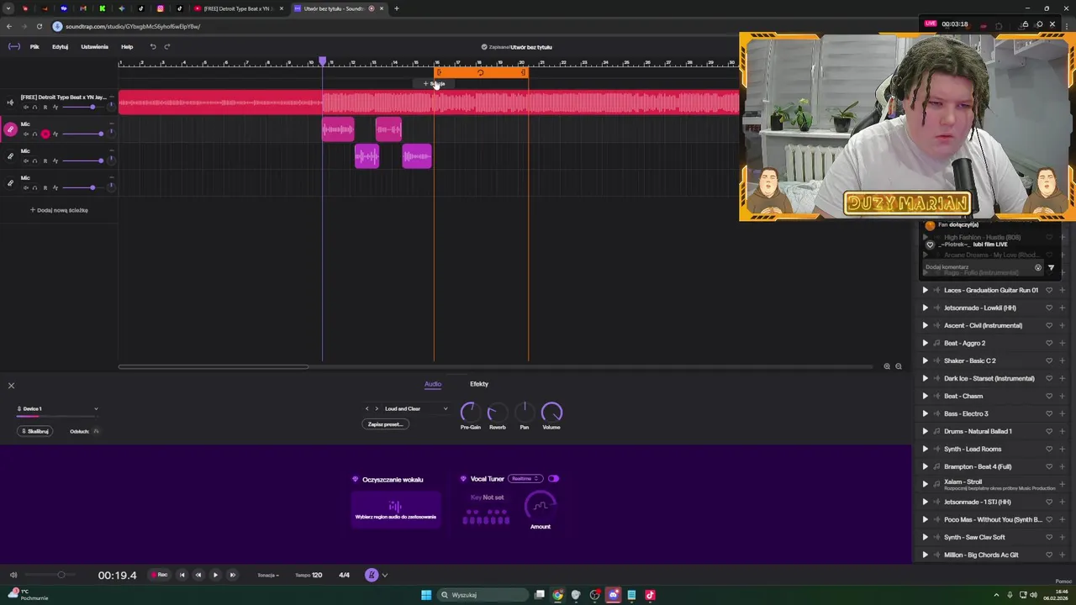
Task: Switch to the Audio tab
Action: pos(433,384)
